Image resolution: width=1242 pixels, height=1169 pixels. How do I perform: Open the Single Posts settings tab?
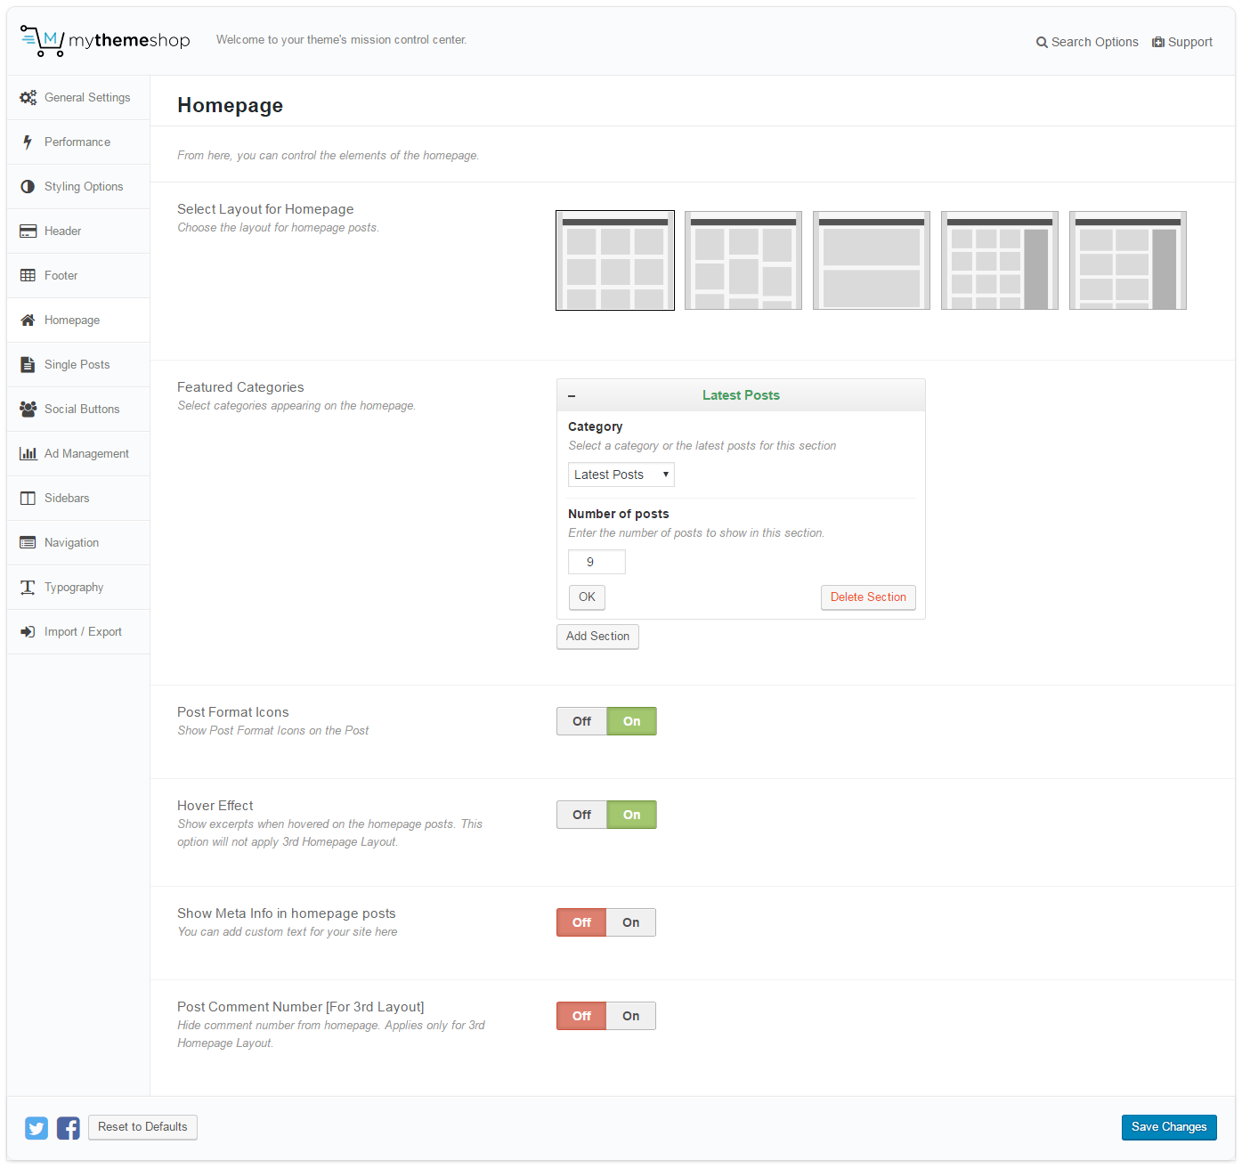77,365
